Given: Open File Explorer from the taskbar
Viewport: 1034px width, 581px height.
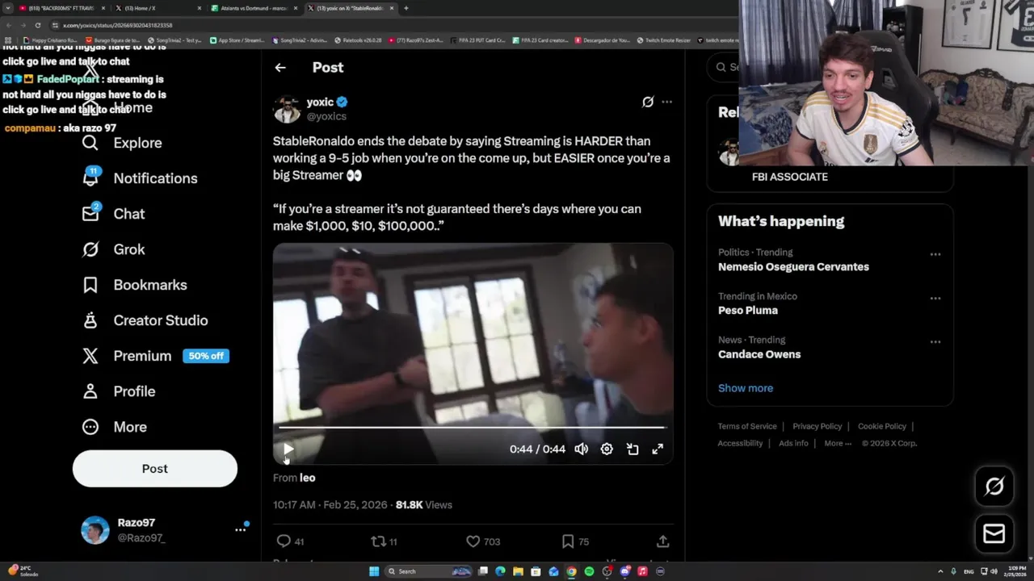Looking at the screenshot, I should (518, 571).
